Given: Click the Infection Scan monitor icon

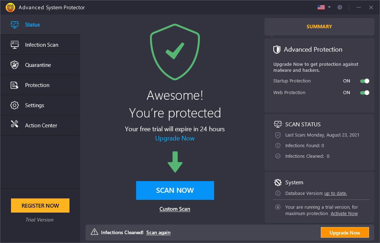Looking at the screenshot, I should tap(15, 45).
